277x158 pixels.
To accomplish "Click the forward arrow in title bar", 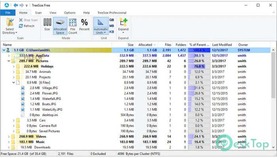I will click(21, 5).
